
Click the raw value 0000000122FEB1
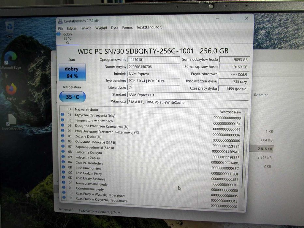(x=226, y=146)
